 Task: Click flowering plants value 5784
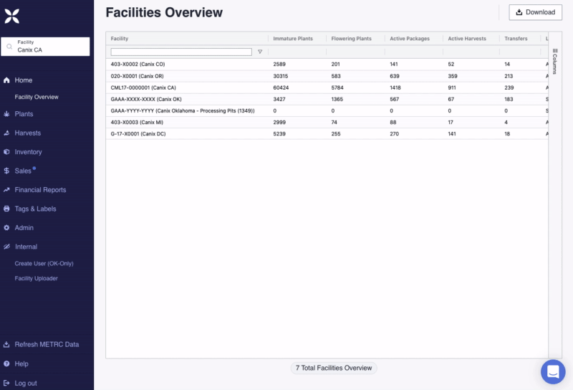pos(337,87)
